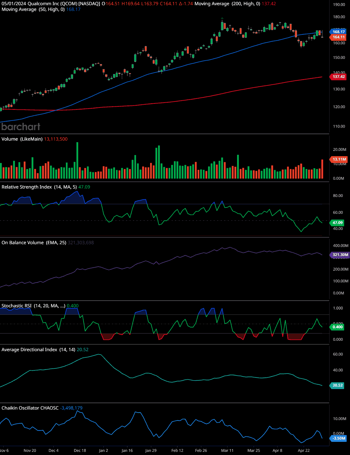This screenshot has width=350, height=455.
Task: Click the red 164.11 last price tag
Action: pyautogui.click(x=339, y=37)
